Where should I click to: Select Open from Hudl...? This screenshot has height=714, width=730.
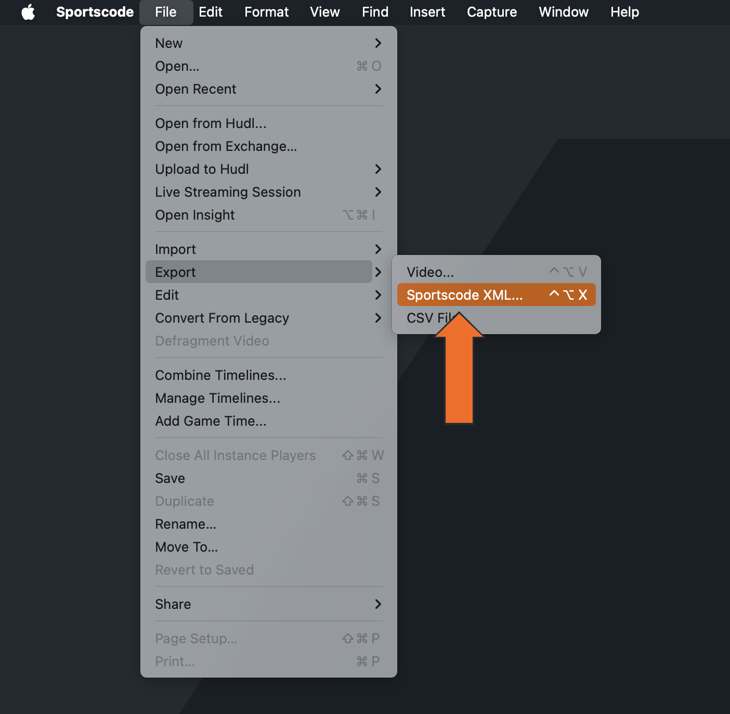pos(211,123)
